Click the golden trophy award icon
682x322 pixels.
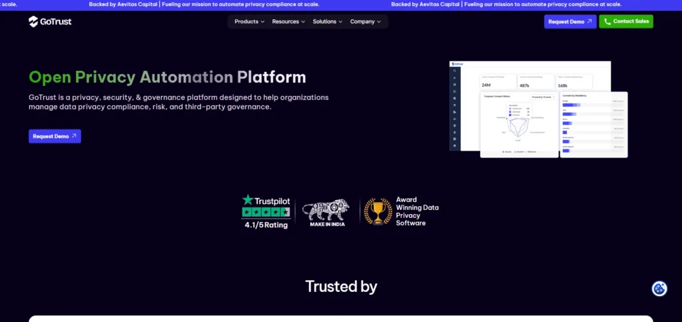click(x=377, y=211)
